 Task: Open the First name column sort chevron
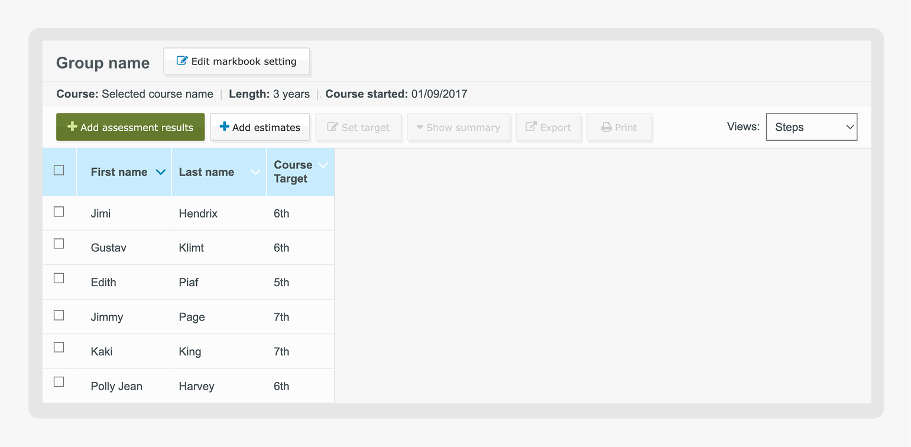160,172
